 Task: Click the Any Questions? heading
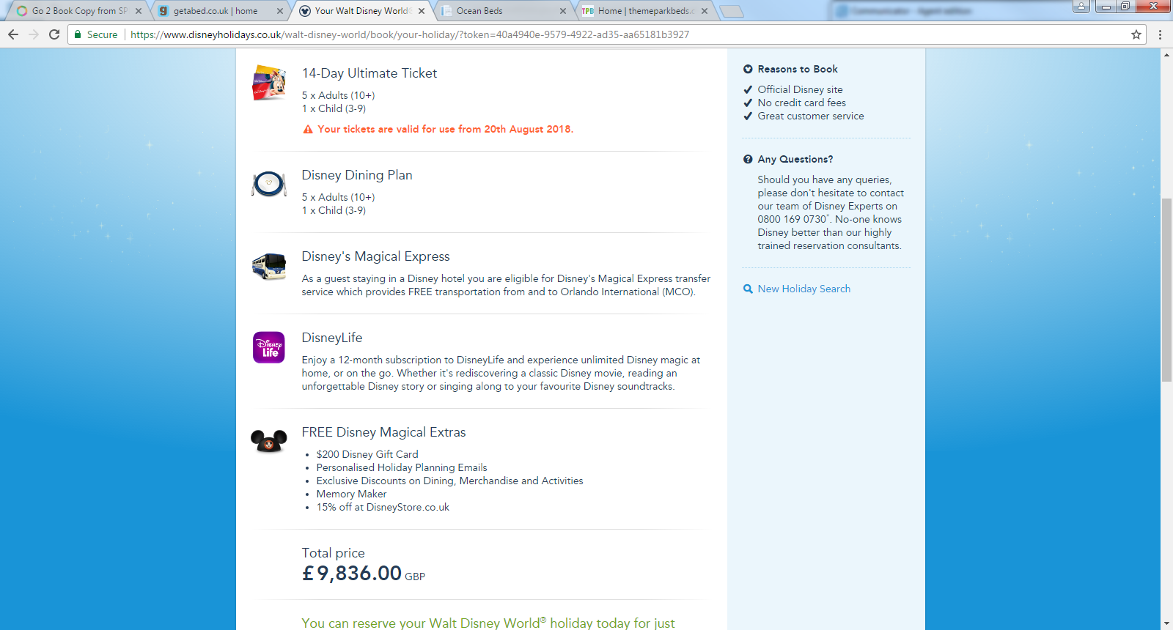click(795, 159)
